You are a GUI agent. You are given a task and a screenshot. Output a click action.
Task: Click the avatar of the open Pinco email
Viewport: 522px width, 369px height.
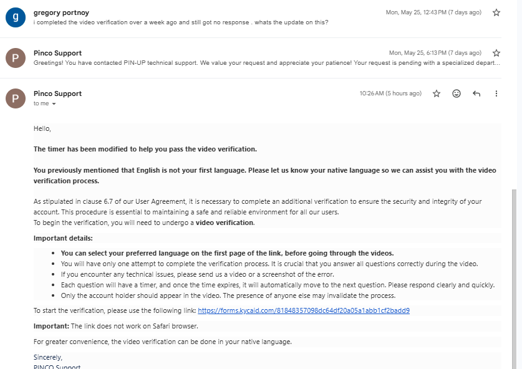16,98
